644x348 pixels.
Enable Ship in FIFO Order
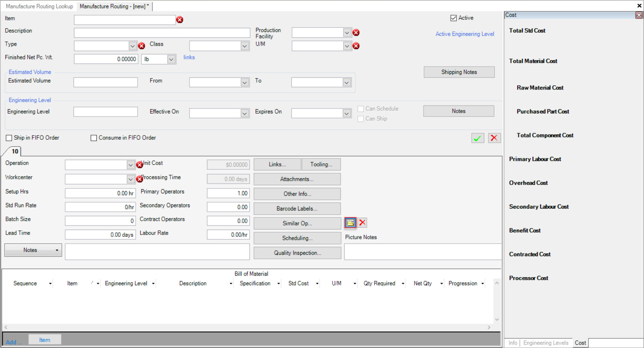click(9, 138)
